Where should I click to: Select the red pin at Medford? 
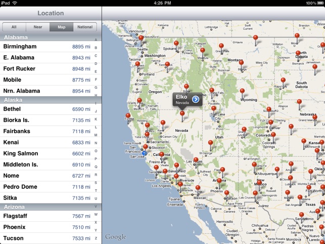(x=140, y=100)
